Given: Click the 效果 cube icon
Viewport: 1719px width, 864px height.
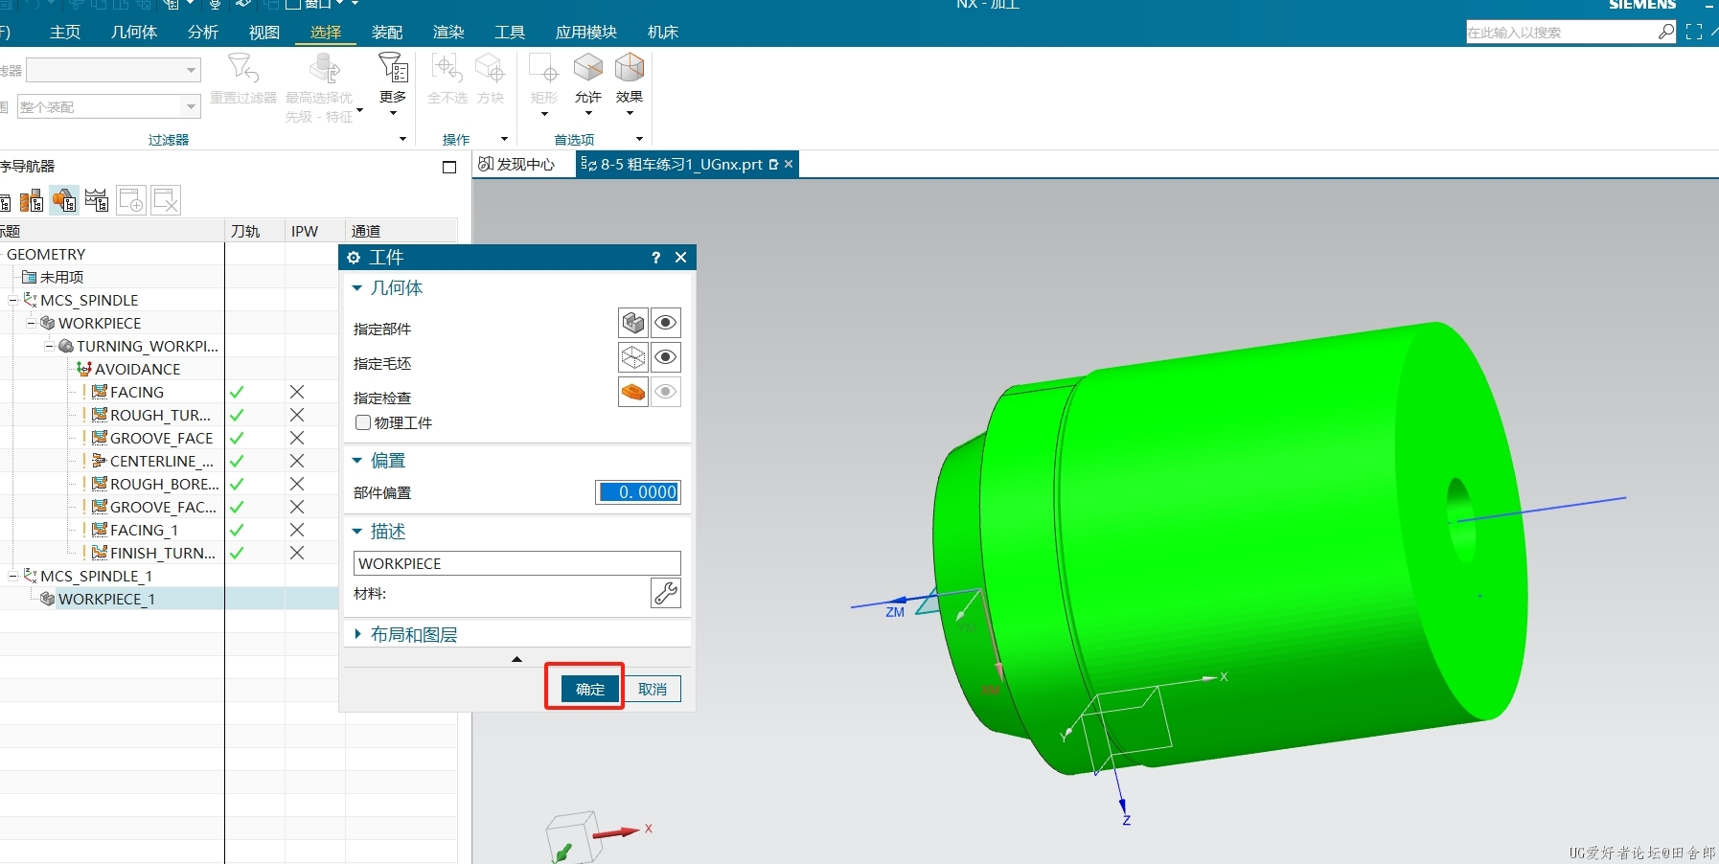Looking at the screenshot, I should 630,68.
